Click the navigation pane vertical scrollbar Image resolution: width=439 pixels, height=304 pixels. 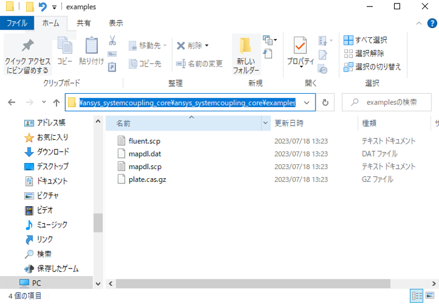pos(98,222)
